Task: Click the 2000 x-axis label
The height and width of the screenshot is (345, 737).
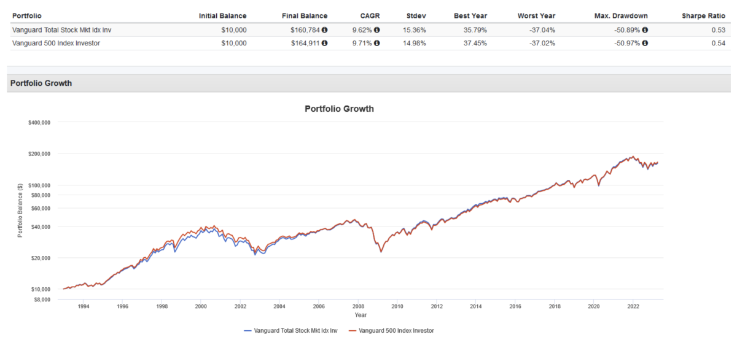Action: 201,306
